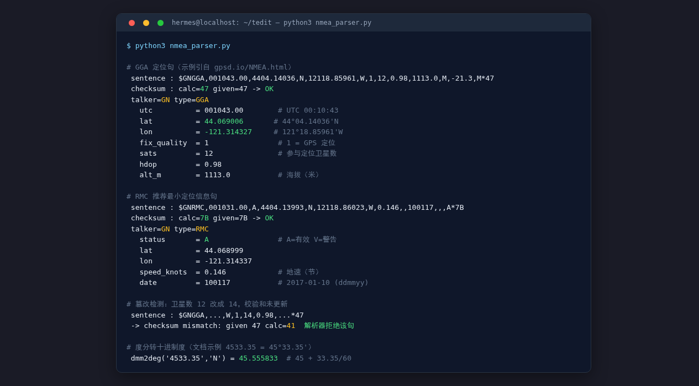Click the fix_quality field line

174,143
